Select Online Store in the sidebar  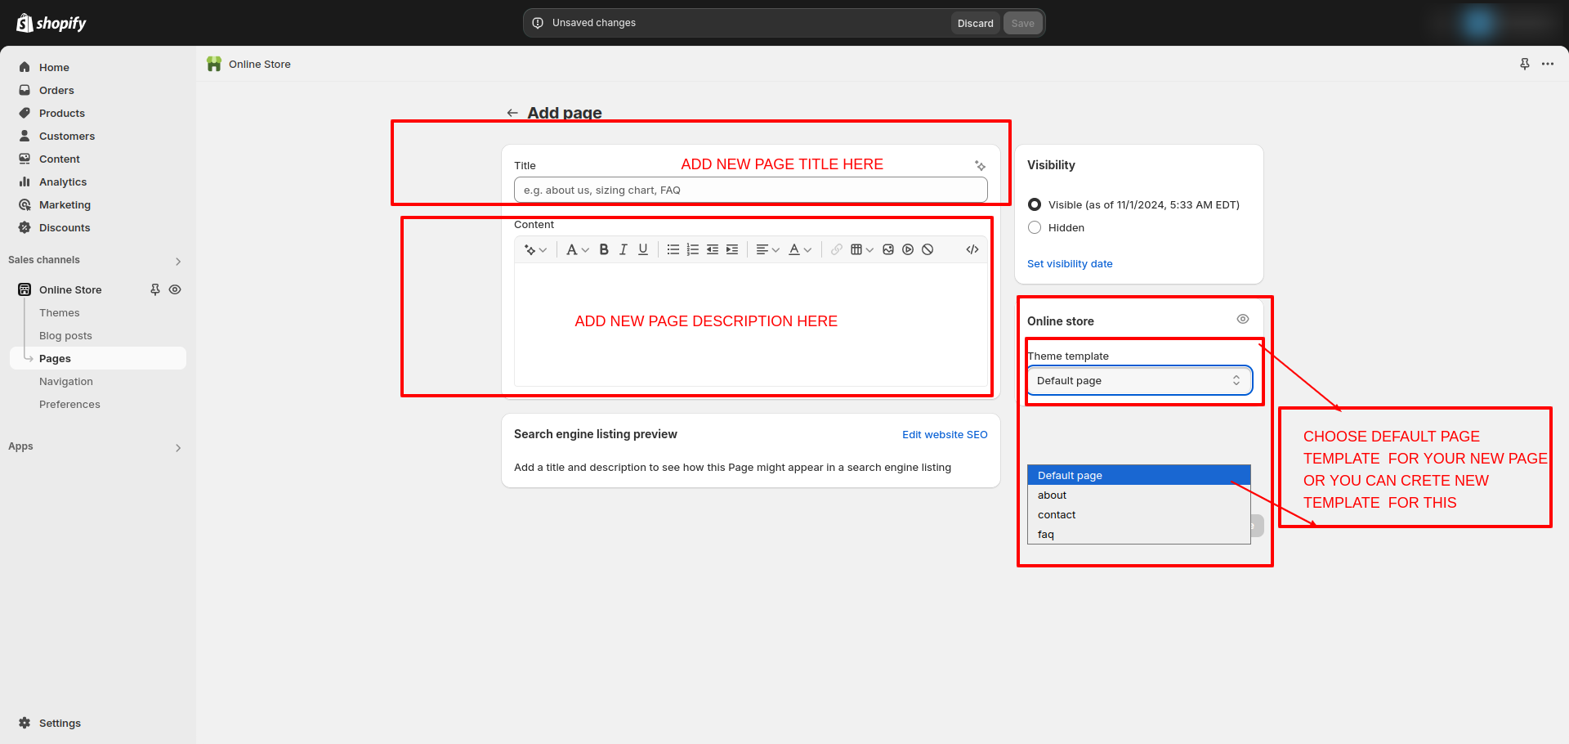point(70,289)
